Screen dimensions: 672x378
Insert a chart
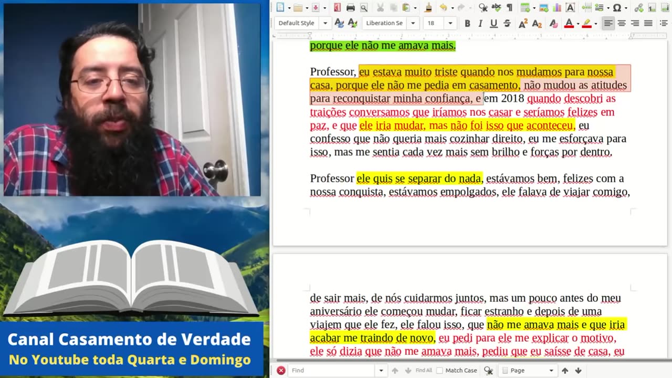coord(557,7)
